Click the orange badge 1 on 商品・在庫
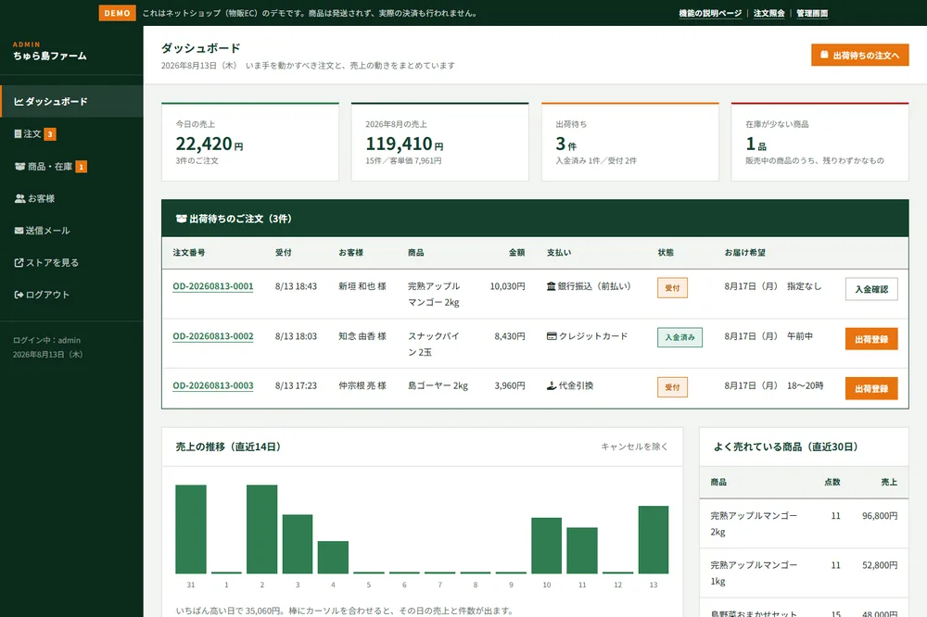 pyautogui.click(x=81, y=167)
